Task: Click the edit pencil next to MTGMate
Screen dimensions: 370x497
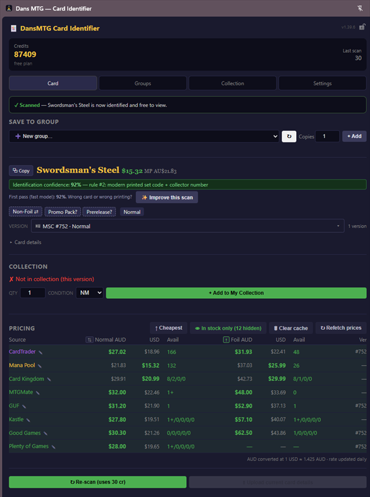Action: coord(38,393)
